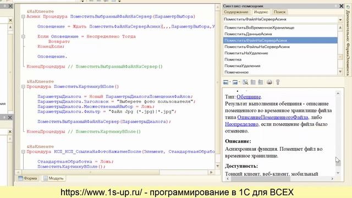This screenshot has height=198, width=352.
Task: Select Помеченное in index list
Action: (x=280, y=72)
